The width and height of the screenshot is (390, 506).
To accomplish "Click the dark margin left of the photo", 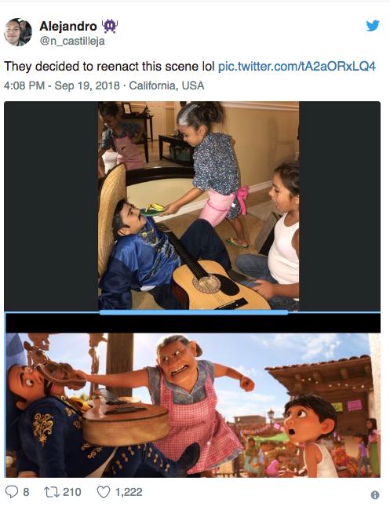I will click(x=51, y=206).
